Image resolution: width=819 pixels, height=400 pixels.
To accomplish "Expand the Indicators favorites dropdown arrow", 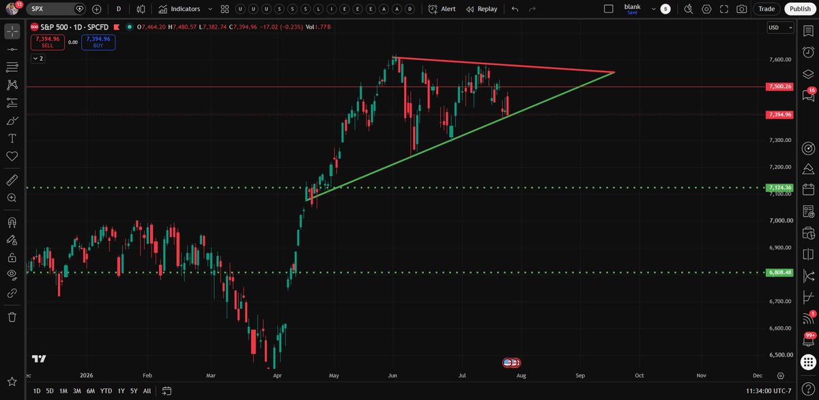I will [x=210, y=9].
